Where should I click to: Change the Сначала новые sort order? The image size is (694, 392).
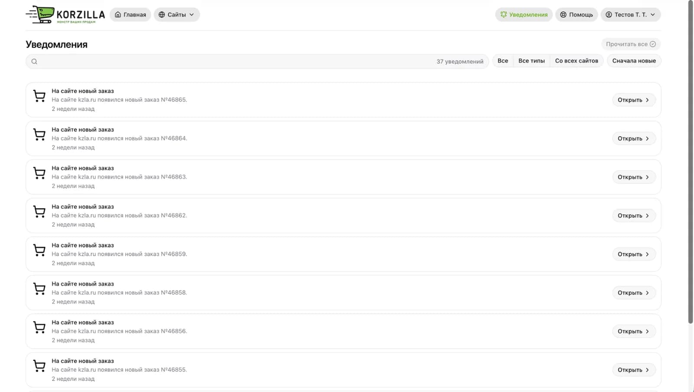pos(634,61)
